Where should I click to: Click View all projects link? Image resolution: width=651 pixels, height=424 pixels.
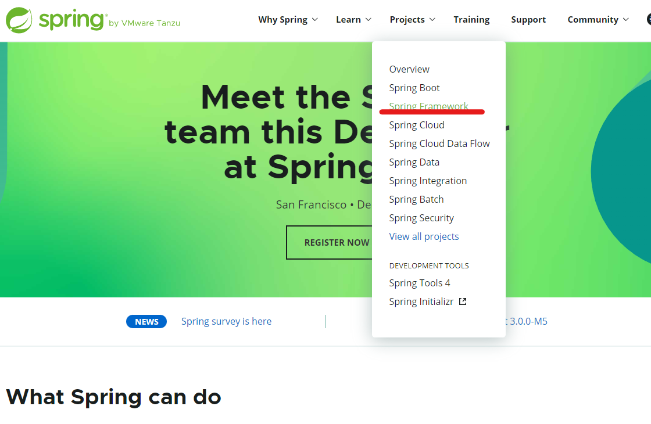click(424, 236)
